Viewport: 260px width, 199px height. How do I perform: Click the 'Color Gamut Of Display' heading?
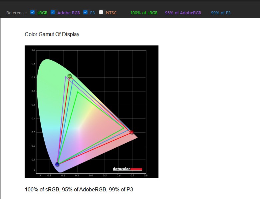coord(52,34)
